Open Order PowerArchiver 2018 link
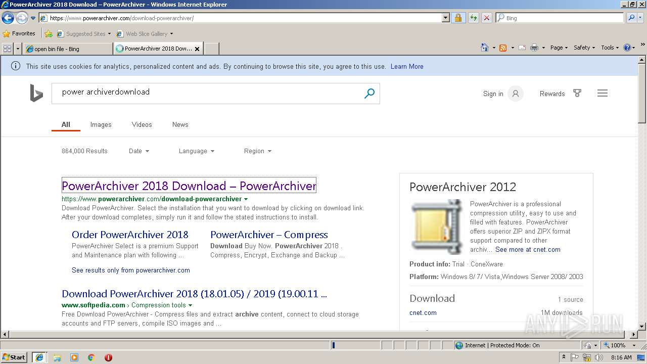The width and height of the screenshot is (647, 364). 130,235
